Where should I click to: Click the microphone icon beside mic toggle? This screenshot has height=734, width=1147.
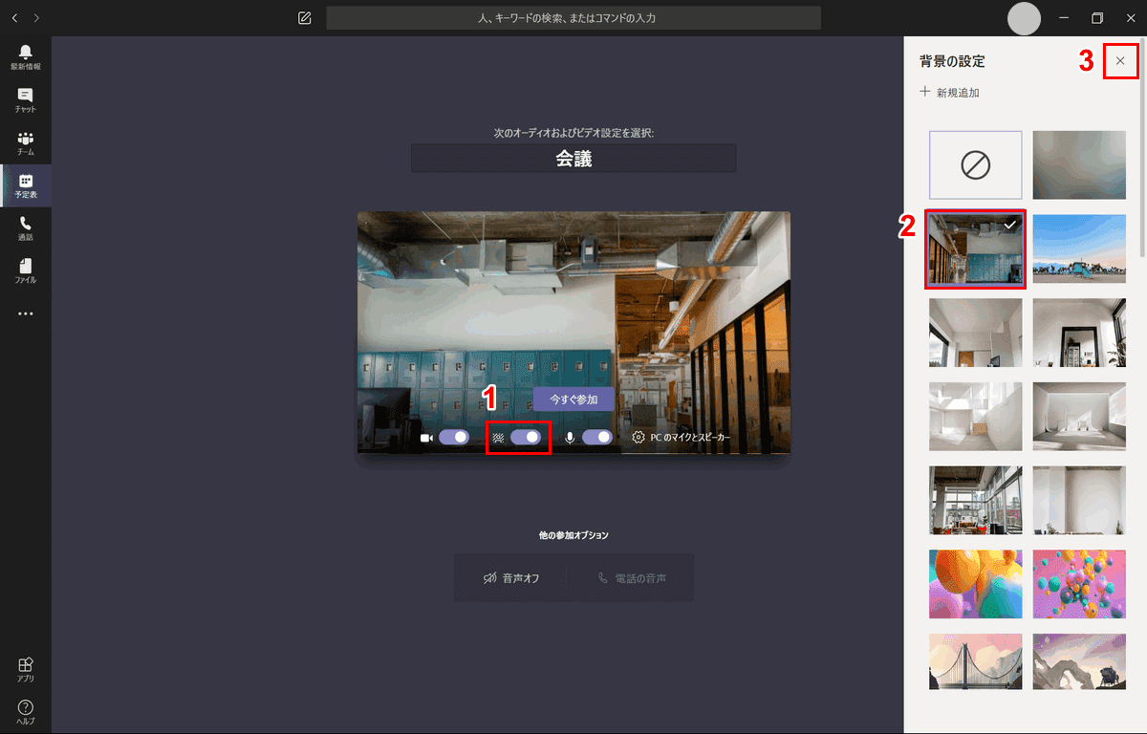click(570, 438)
